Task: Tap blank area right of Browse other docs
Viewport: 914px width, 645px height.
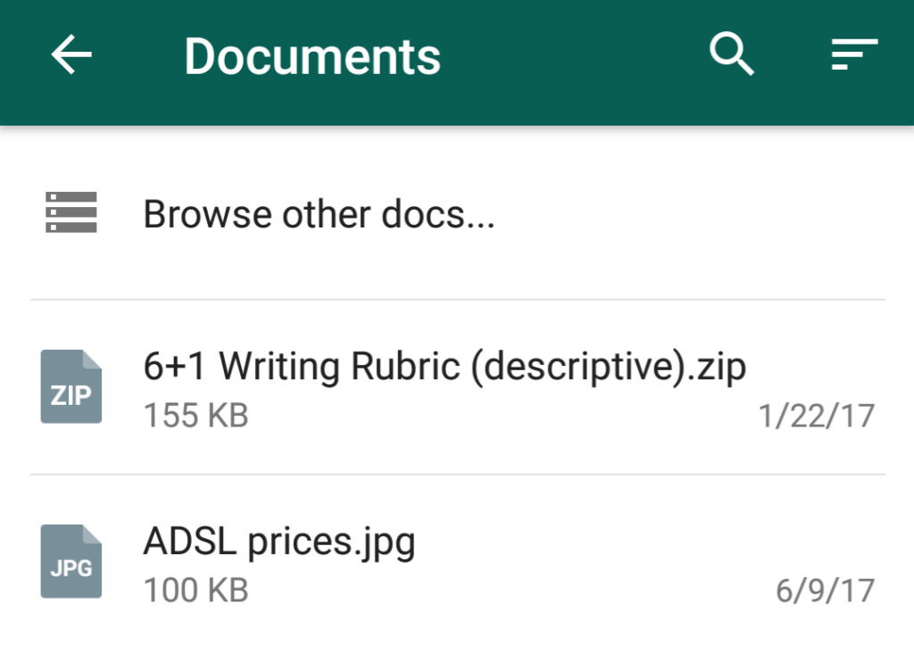Action: 688,214
